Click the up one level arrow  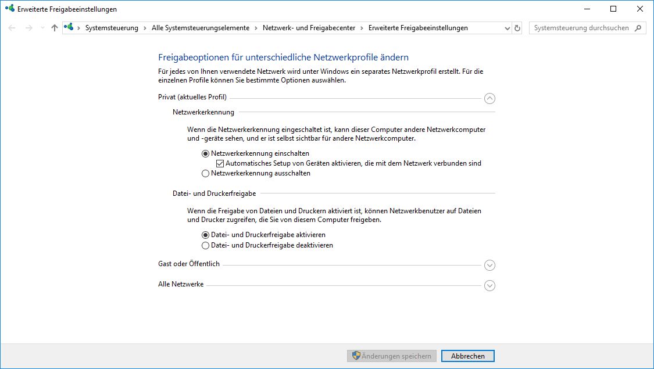click(53, 27)
